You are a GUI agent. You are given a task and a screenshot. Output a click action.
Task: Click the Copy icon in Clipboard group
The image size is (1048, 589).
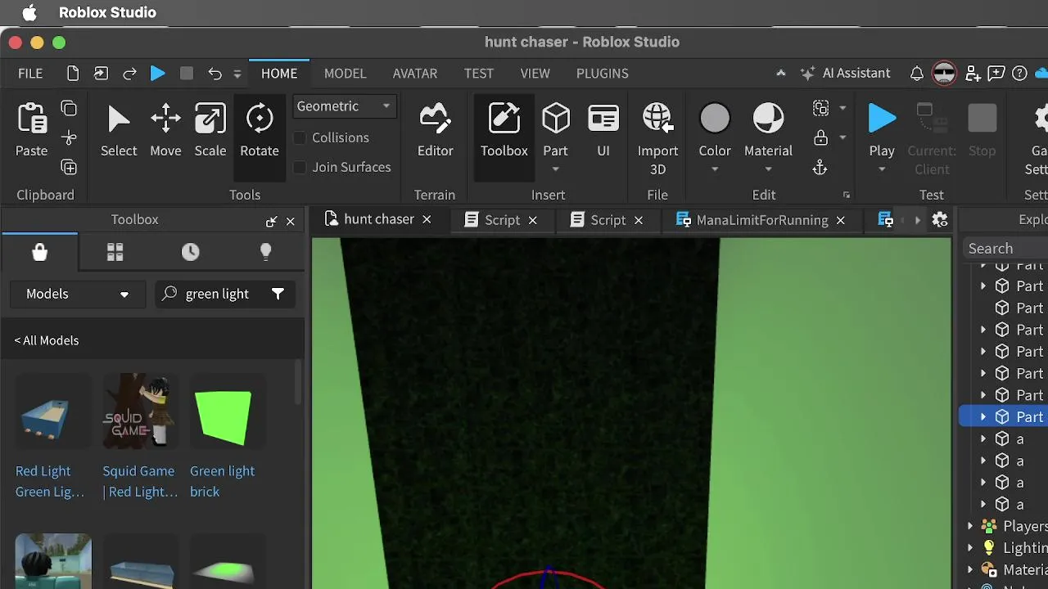click(70, 109)
